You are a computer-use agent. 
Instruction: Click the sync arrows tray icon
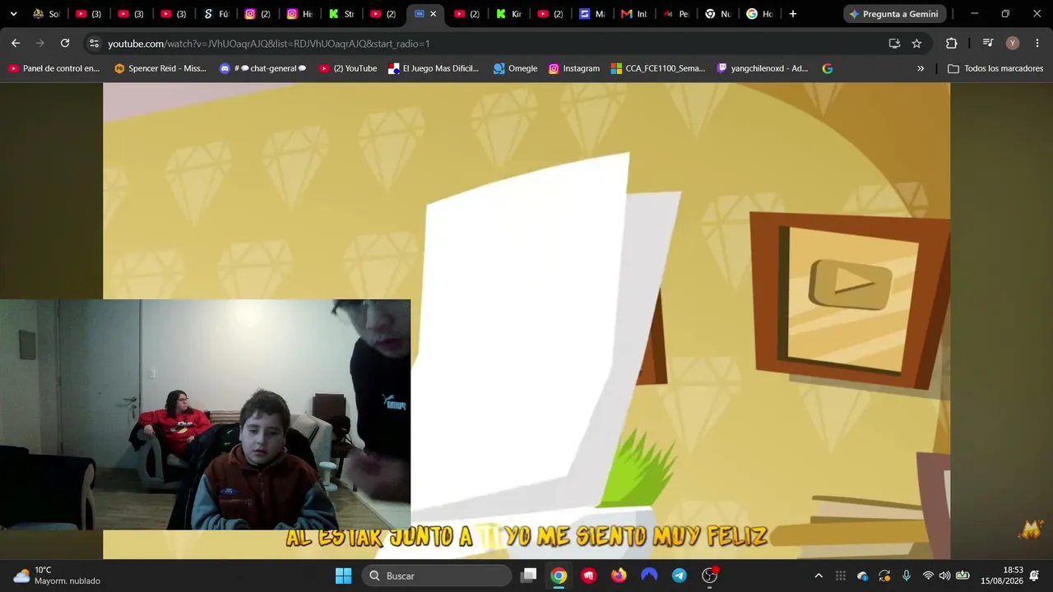884,576
